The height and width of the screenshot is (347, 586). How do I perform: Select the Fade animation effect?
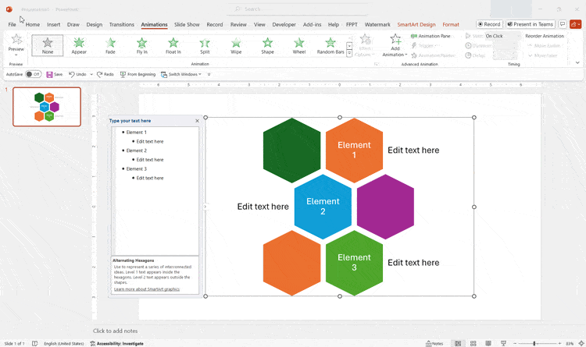(x=110, y=45)
